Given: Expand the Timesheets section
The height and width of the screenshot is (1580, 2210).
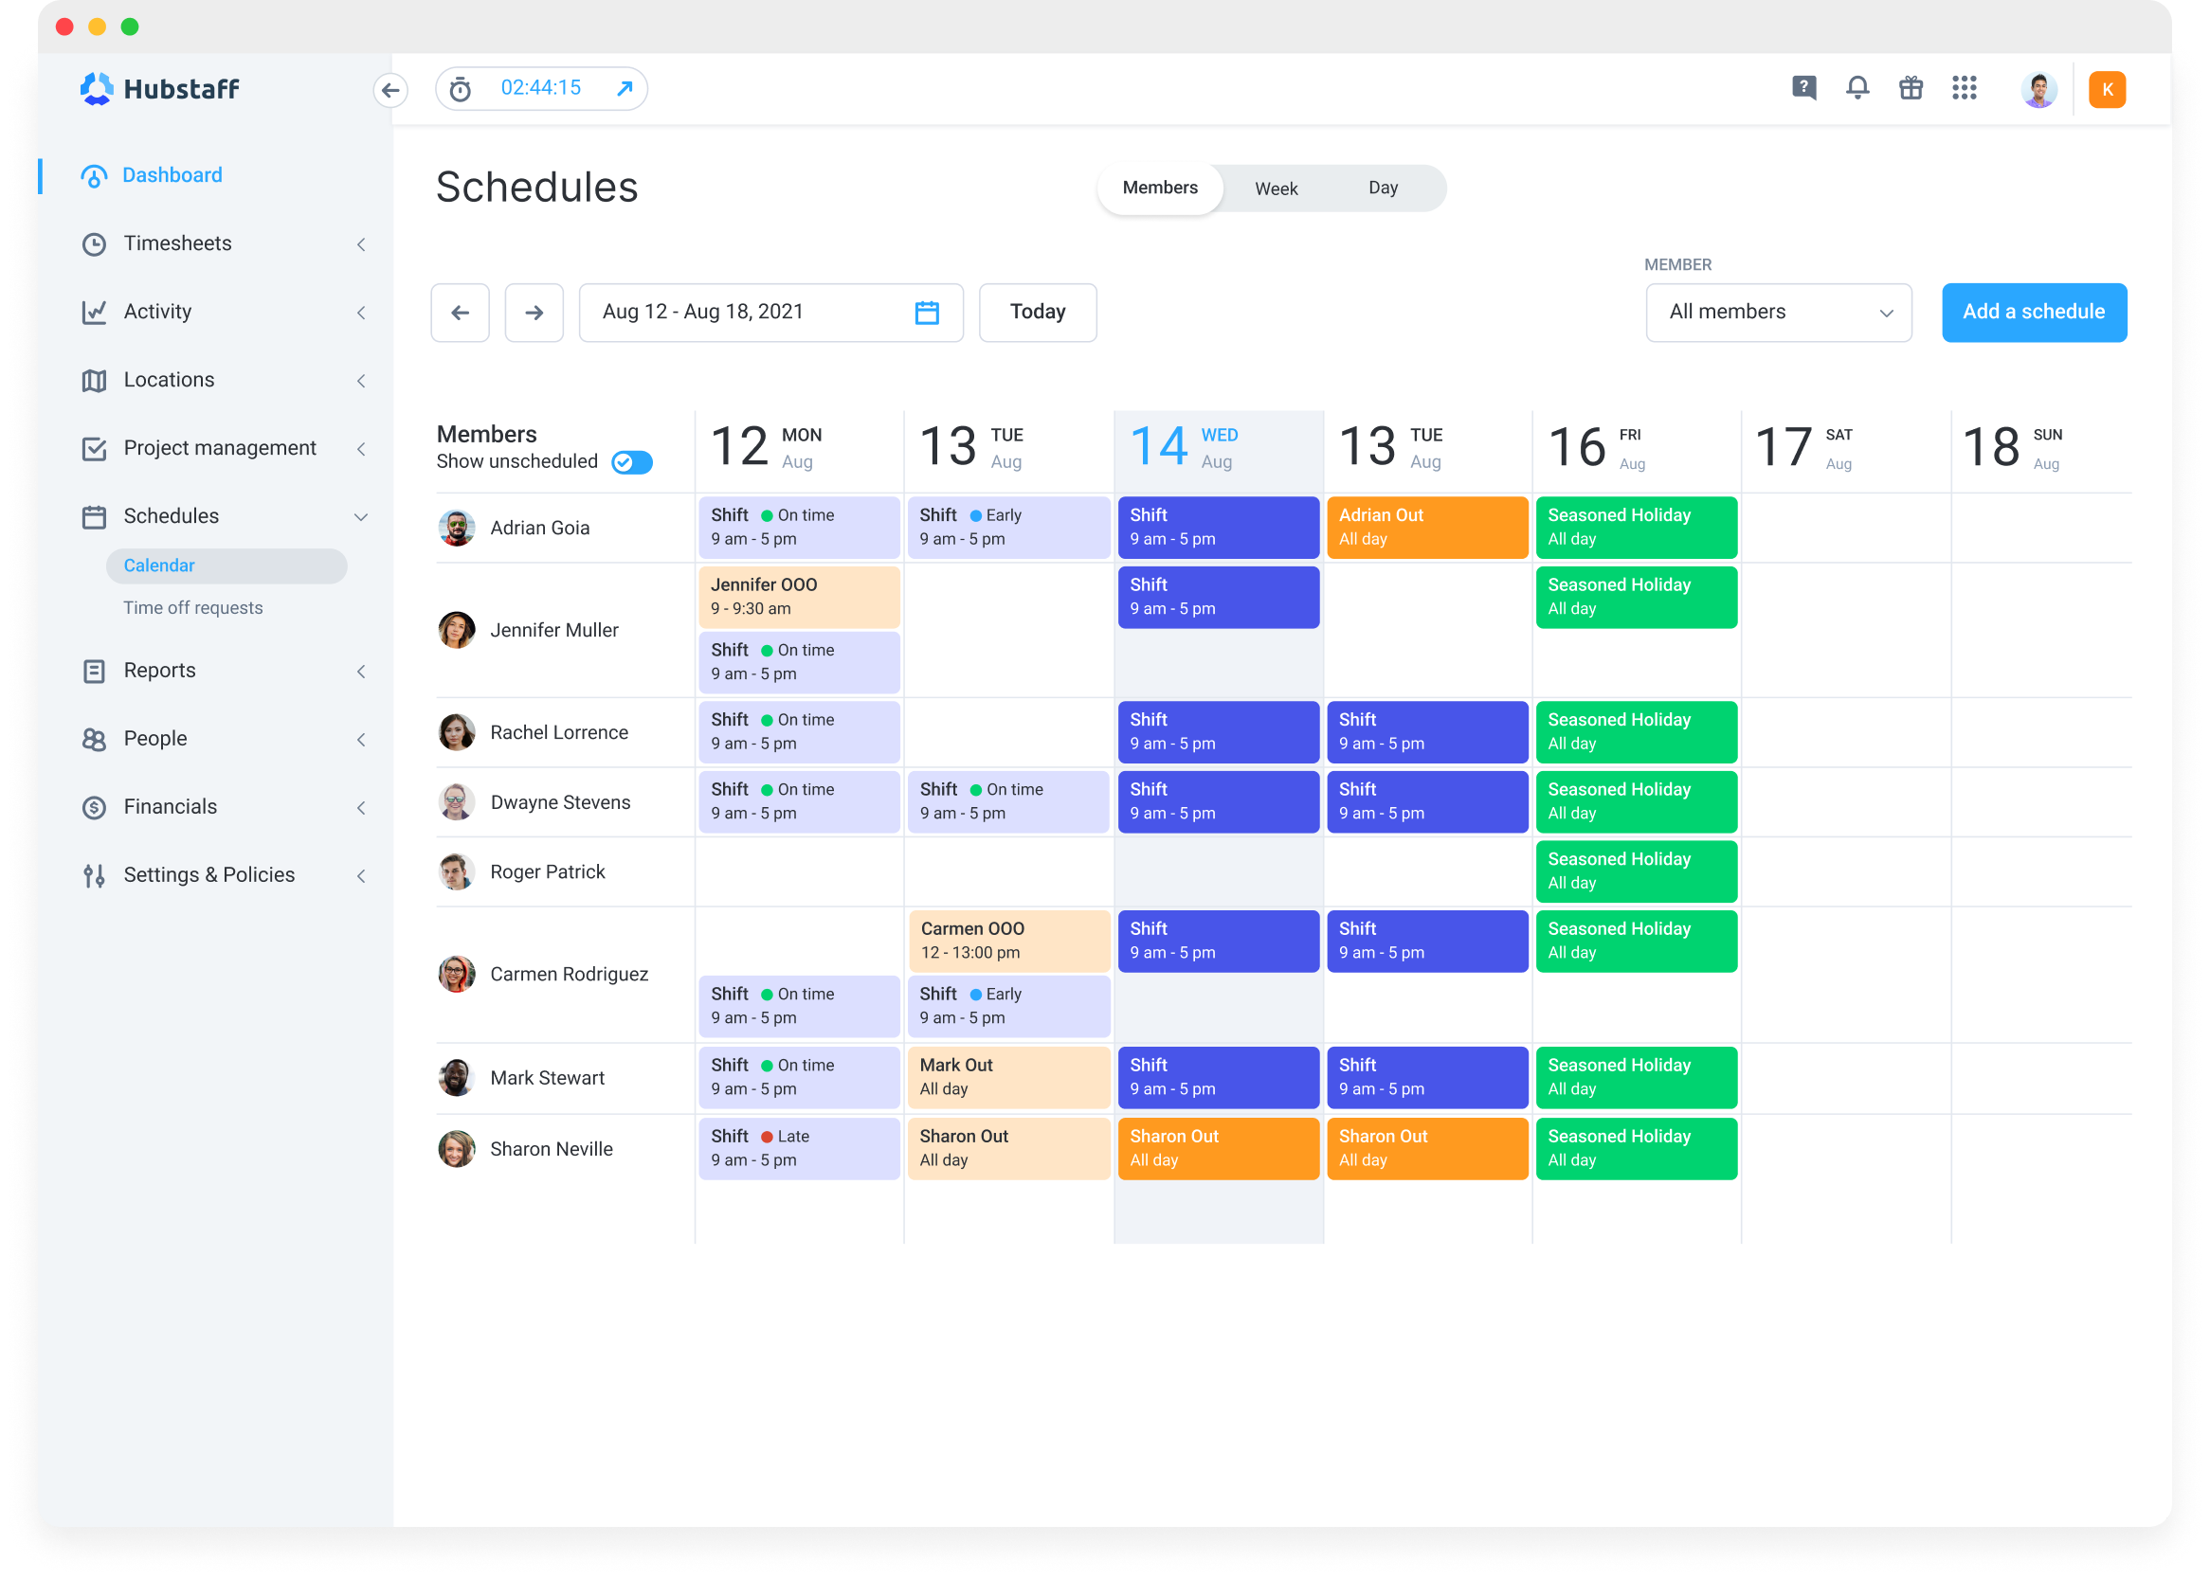Looking at the screenshot, I should tap(362, 244).
